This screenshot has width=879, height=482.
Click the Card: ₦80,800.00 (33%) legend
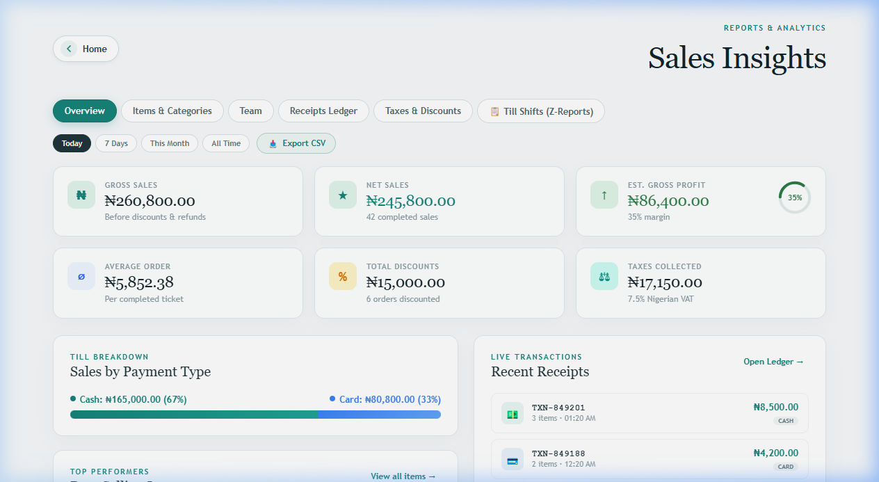click(x=385, y=399)
